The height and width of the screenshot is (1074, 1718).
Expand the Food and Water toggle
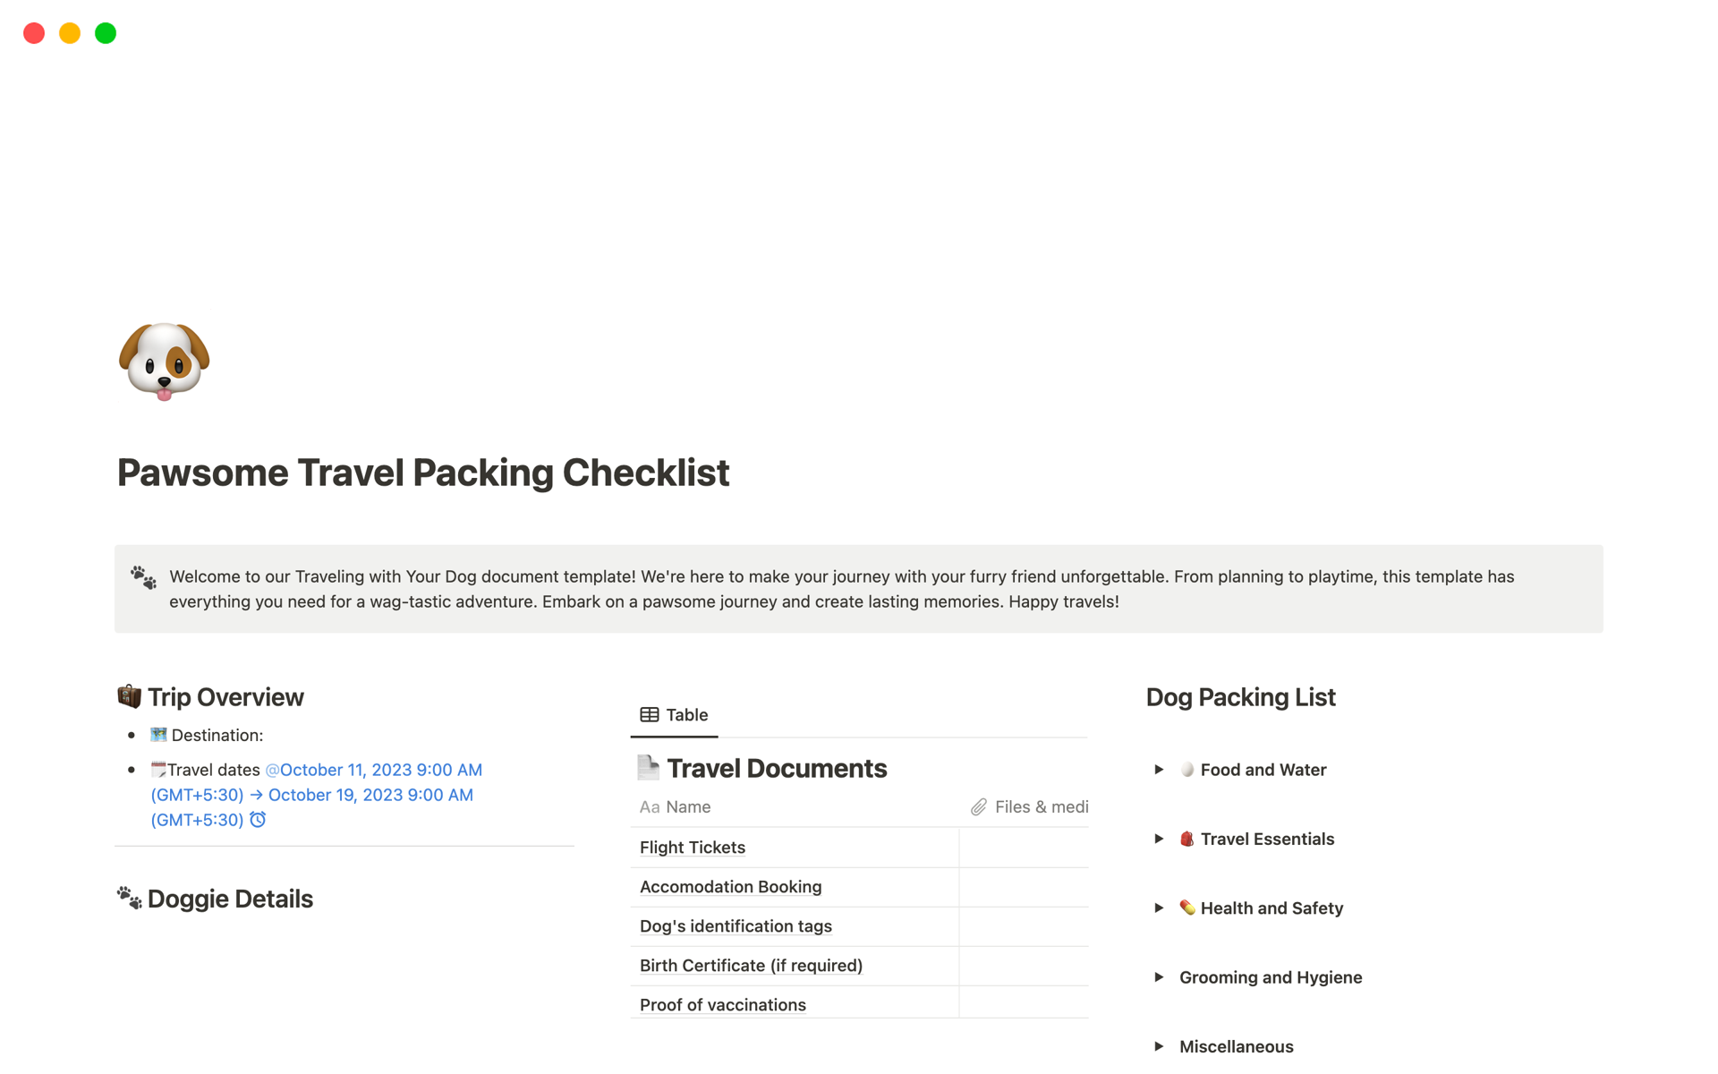[1159, 770]
